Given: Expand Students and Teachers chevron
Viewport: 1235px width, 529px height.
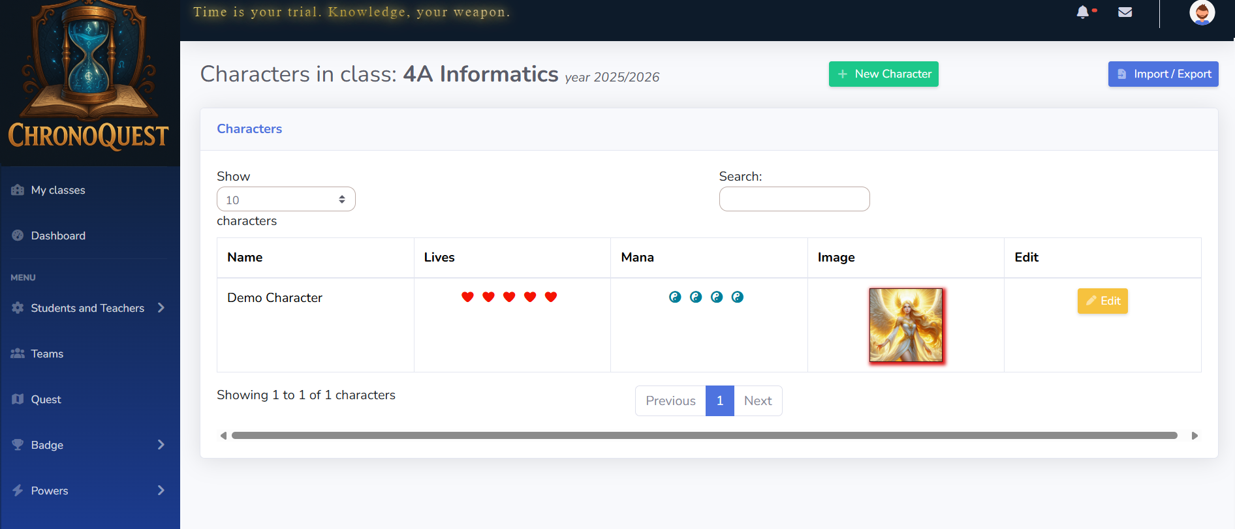Looking at the screenshot, I should 161,308.
